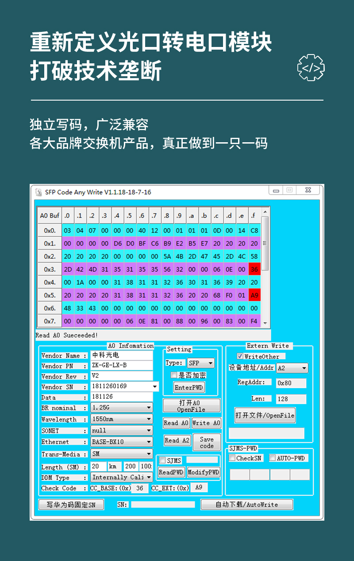Click the Read A0 button

(176, 423)
